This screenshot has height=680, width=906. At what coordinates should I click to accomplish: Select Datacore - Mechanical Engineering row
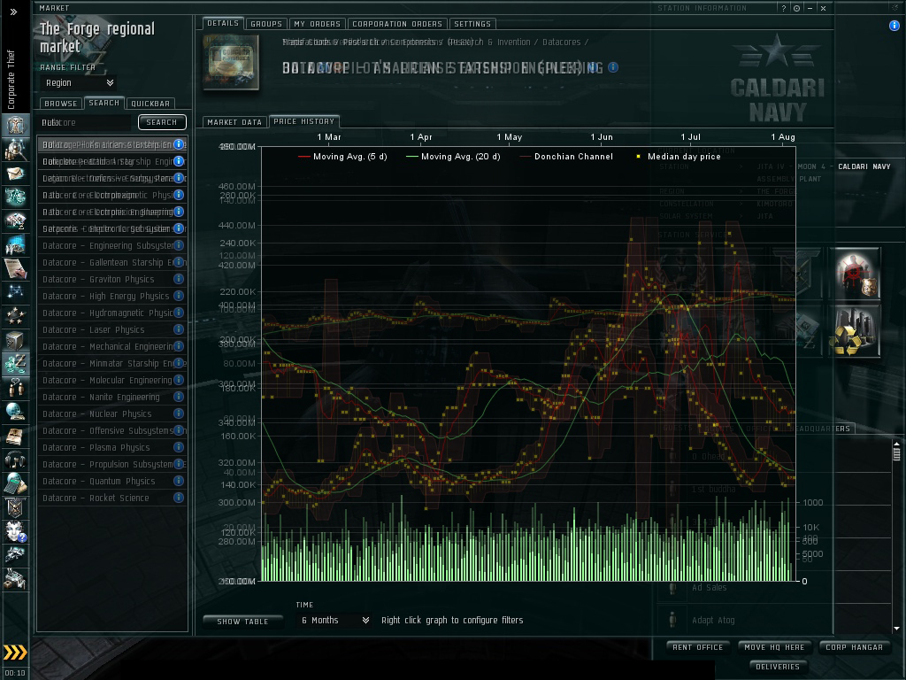112,346
